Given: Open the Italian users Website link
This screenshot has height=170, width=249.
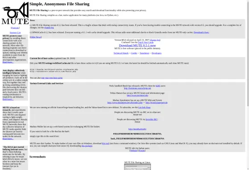Looking at the screenshot, I should coord(133,151).
